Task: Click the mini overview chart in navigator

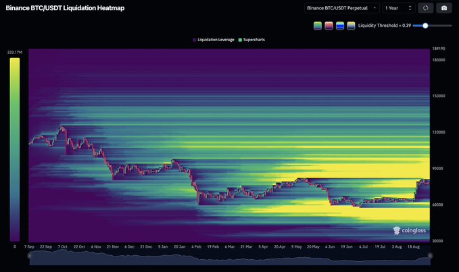Action: coord(230,257)
